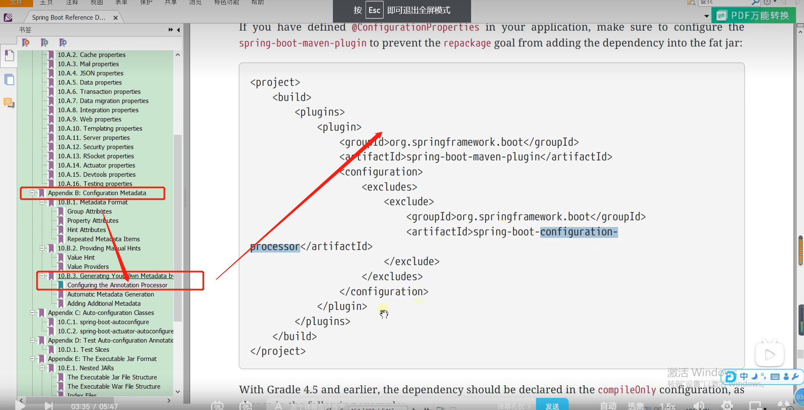804x410 pixels.
Task: Open The Executable War File Structure bookmark
Action: [x=114, y=387]
